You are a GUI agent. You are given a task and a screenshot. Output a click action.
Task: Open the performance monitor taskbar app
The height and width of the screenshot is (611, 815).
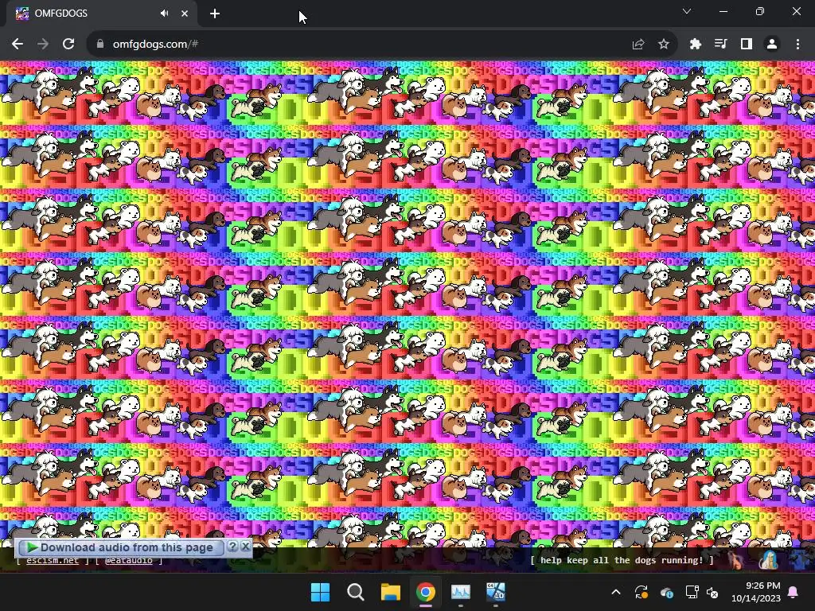coord(461,592)
